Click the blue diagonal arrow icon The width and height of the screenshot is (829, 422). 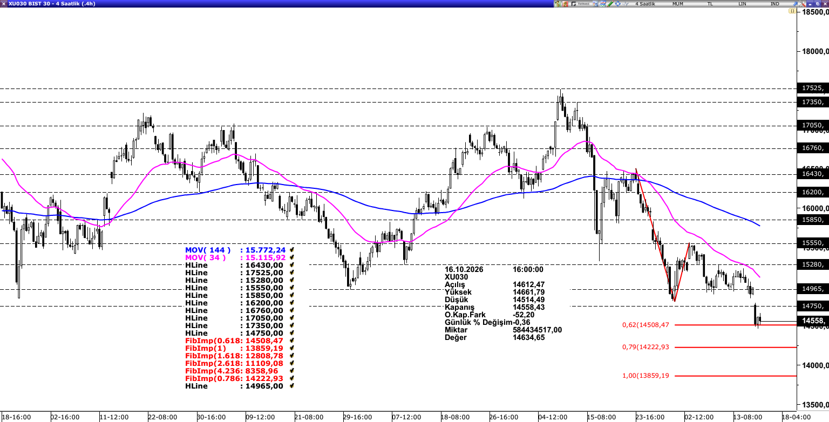tap(796, 4)
